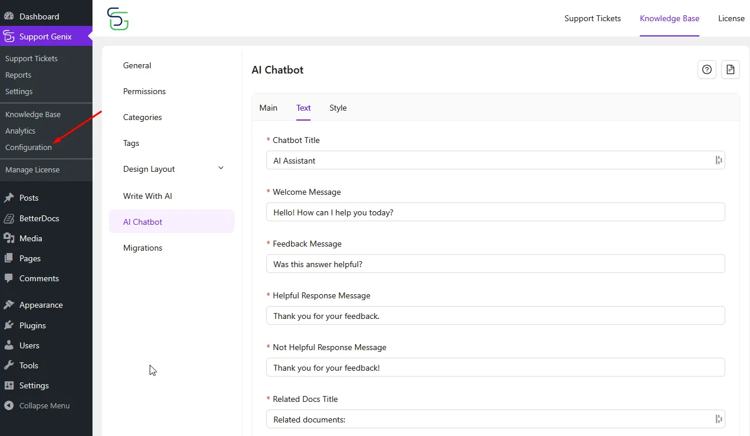750x436 pixels.
Task: Click the Collapse Menu icon
Action: (x=9, y=405)
